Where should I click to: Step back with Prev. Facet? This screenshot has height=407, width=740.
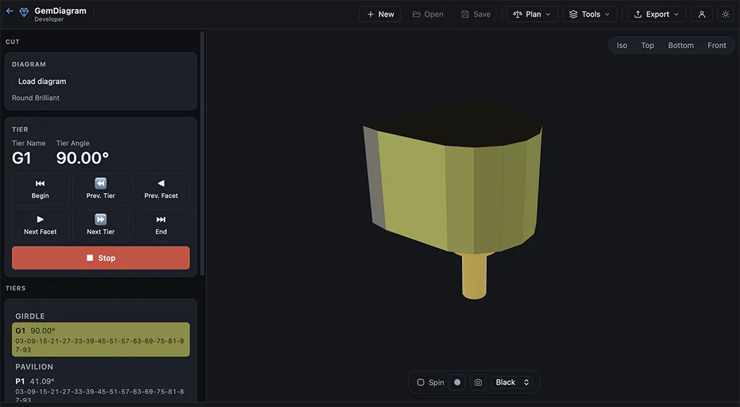(x=161, y=189)
